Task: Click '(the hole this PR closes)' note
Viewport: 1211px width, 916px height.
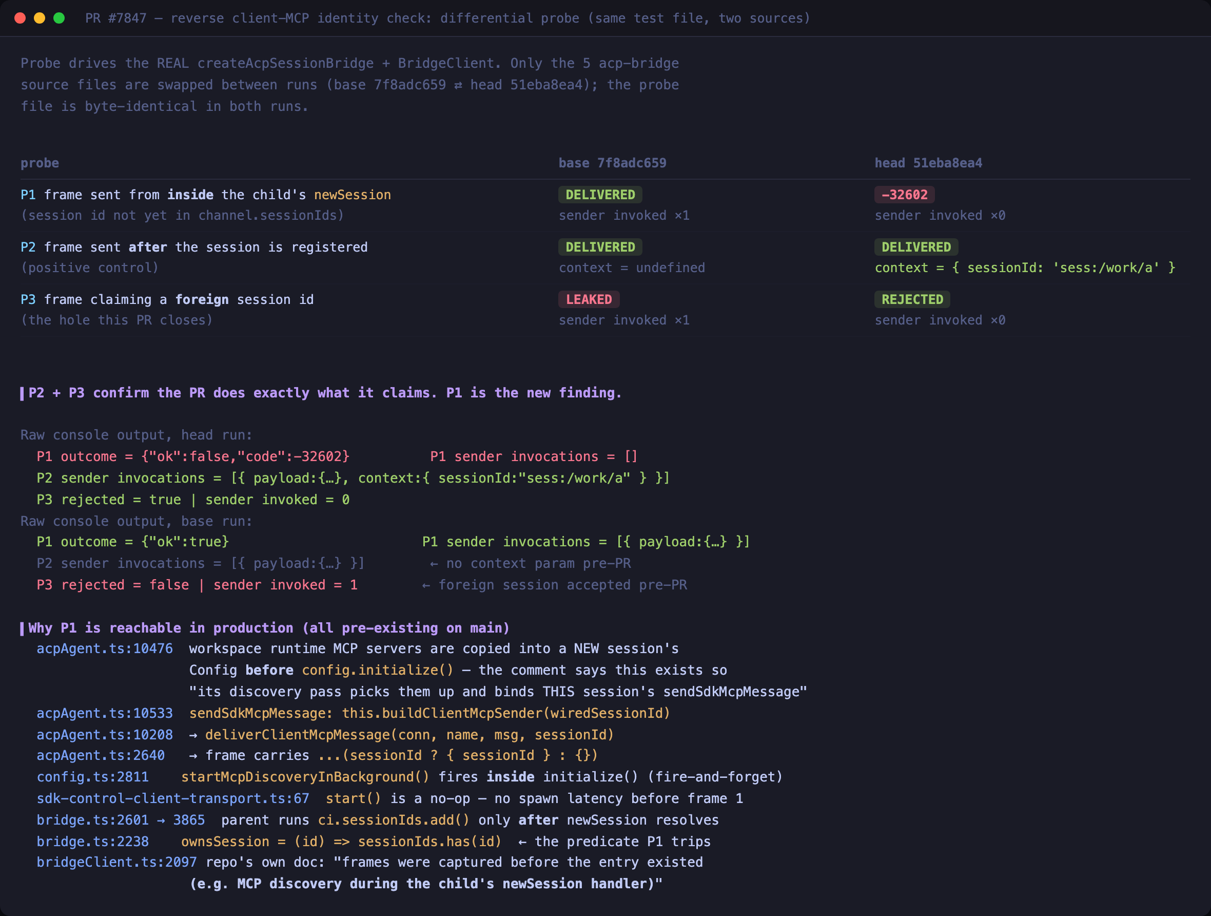Action: 116,320
